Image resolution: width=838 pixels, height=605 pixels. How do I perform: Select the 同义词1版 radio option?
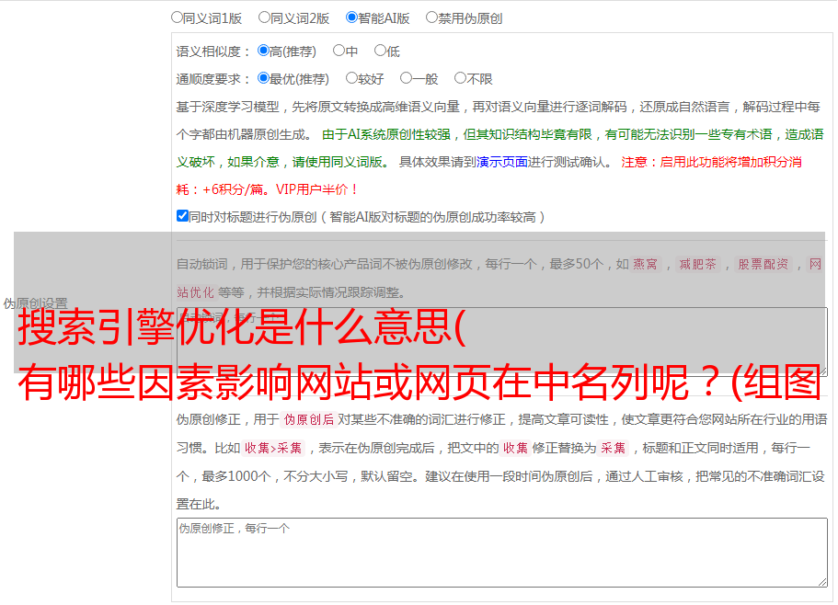click(177, 17)
